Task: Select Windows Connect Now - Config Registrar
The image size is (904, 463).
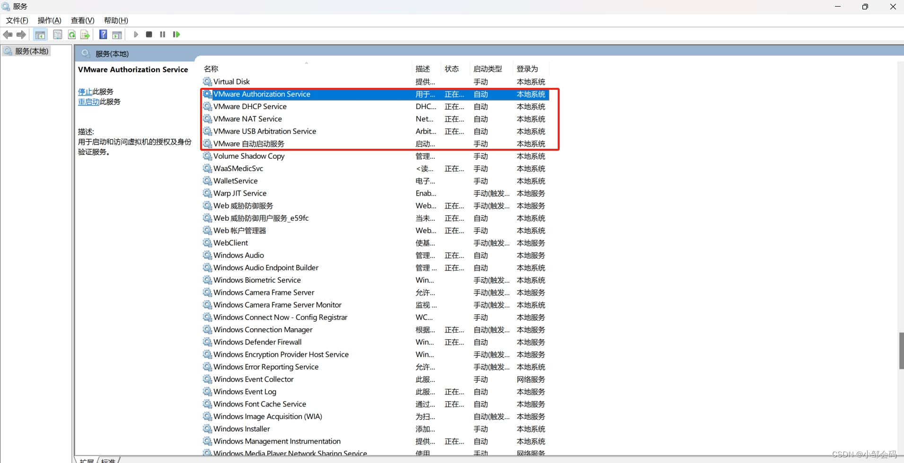Action: pyautogui.click(x=375, y=317)
